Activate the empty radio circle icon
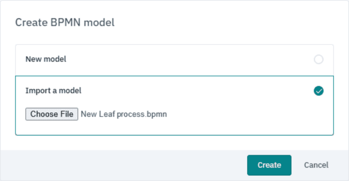The image size is (349, 181). (x=319, y=59)
